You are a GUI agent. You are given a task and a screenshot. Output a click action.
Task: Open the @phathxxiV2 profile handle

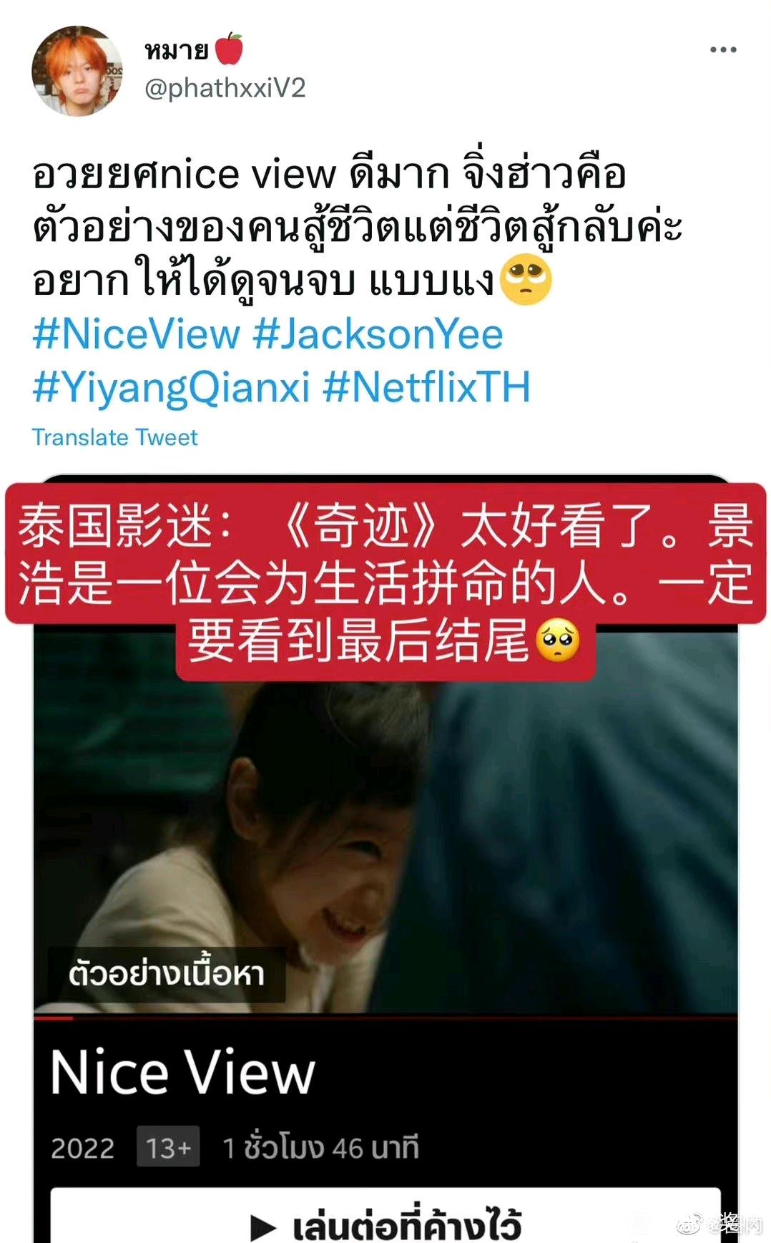tap(225, 88)
